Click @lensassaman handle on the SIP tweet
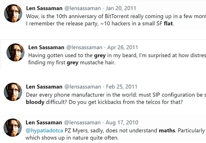This screenshot has height=143, width=206. (82, 87)
